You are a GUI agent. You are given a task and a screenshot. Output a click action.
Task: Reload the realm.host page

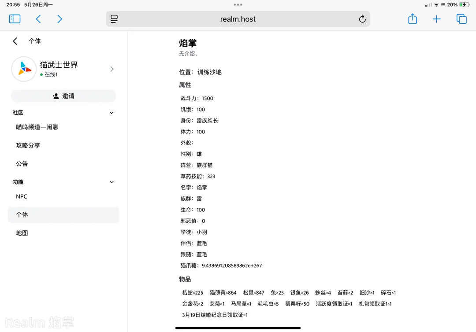[x=362, y=19]
